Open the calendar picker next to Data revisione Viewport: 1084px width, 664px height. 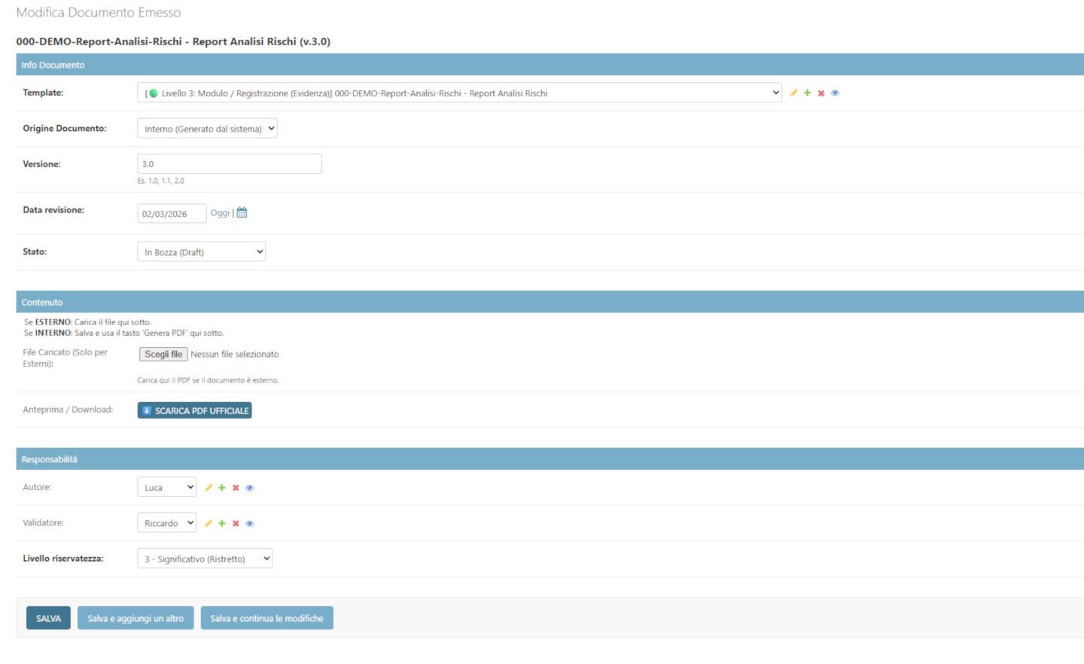tap(241, 212)
